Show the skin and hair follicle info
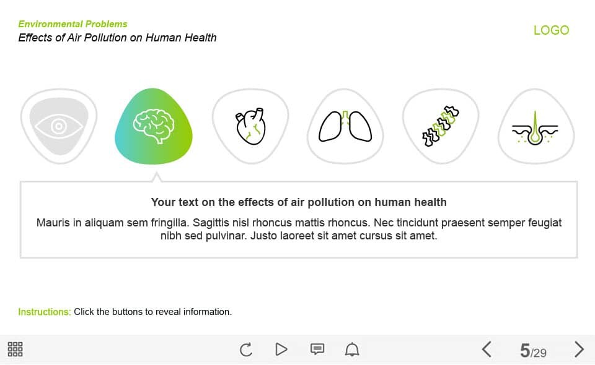 click(536, 126)
